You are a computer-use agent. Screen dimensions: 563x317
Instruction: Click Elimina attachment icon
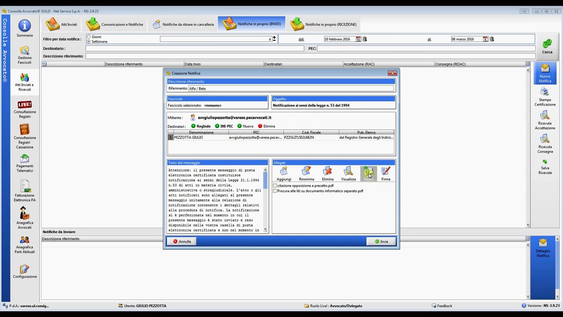point(328,173)
